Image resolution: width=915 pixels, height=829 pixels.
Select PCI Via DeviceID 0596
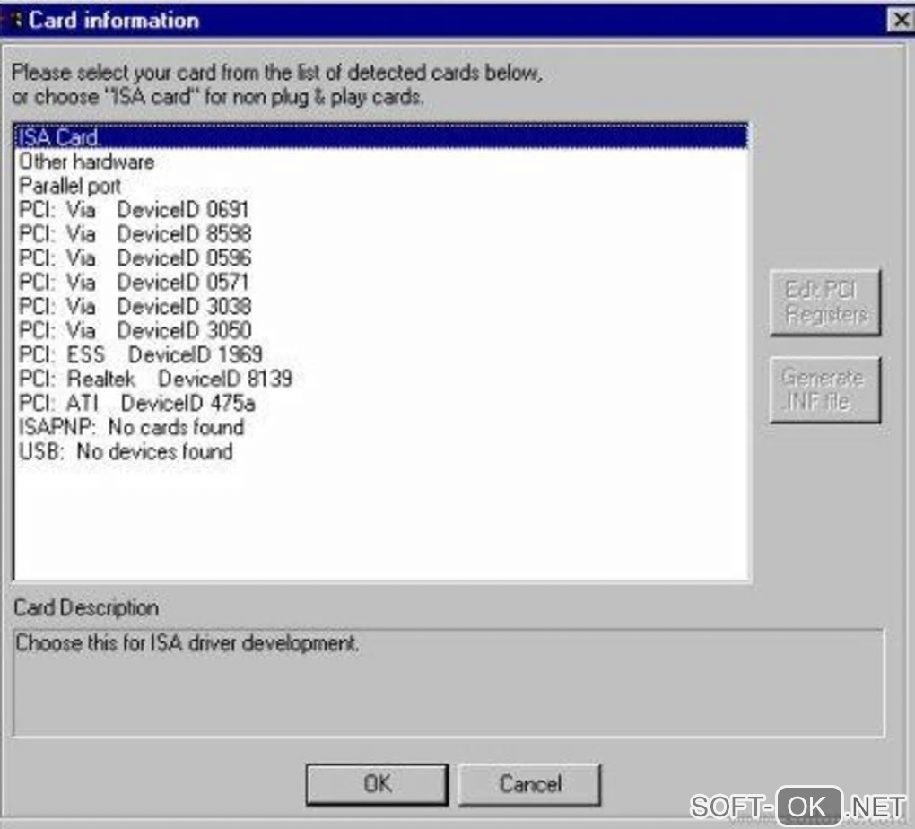click(x=380, y=258)
